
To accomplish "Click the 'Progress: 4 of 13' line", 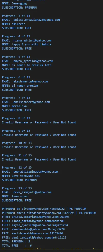I will [16, 36].
